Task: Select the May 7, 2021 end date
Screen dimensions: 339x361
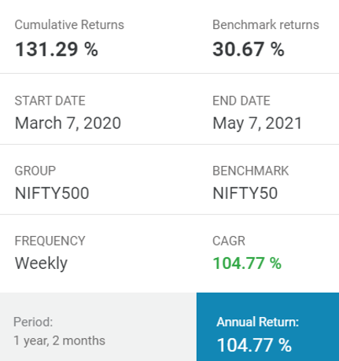Action: 257,123
